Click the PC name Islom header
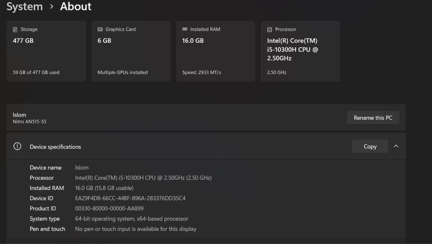 pos(19,115)
